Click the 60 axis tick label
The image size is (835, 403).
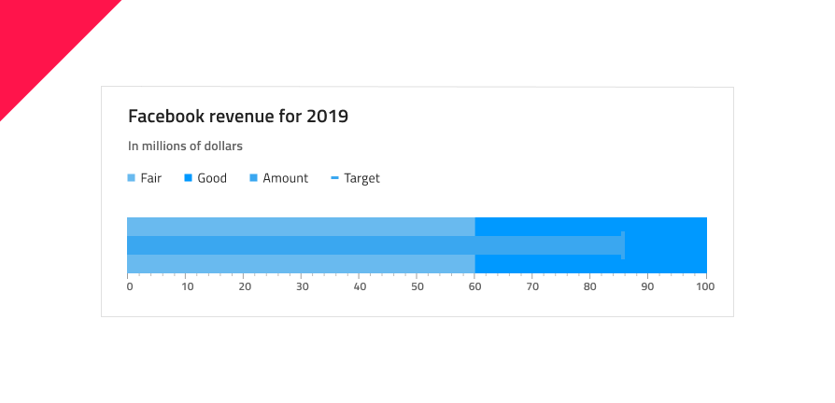(474, 287)
